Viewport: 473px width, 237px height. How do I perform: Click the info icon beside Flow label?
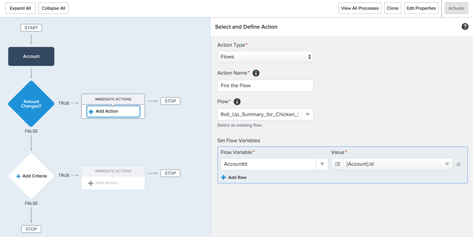point(237,102)
